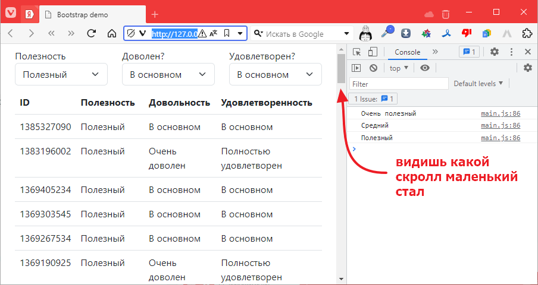The image size is (538, 285).
Task: Toggle the console sidebar panel
Action: 356,68
